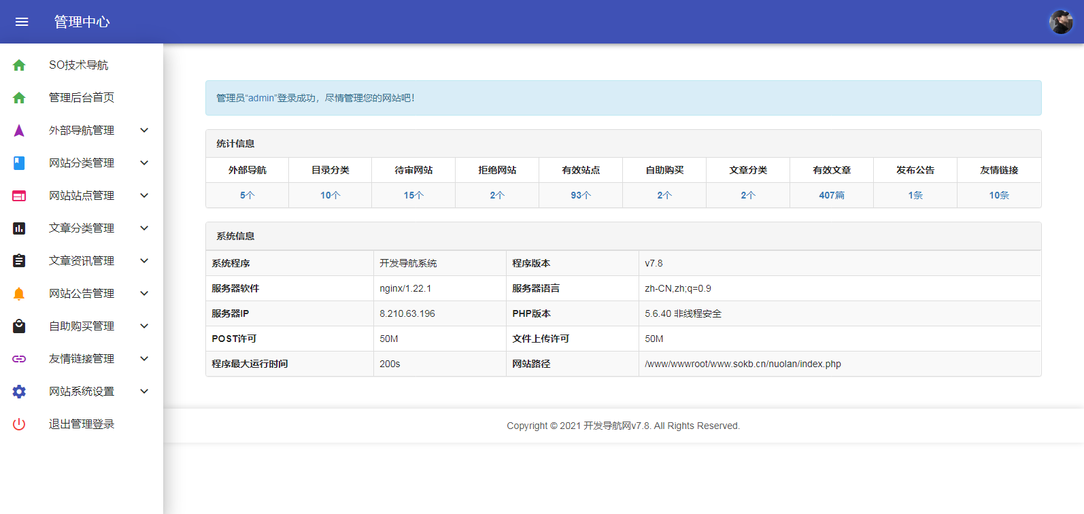Click the chain link icon for 友情链接管理
Screen dimensions: 1084x514
click(19, 359)
